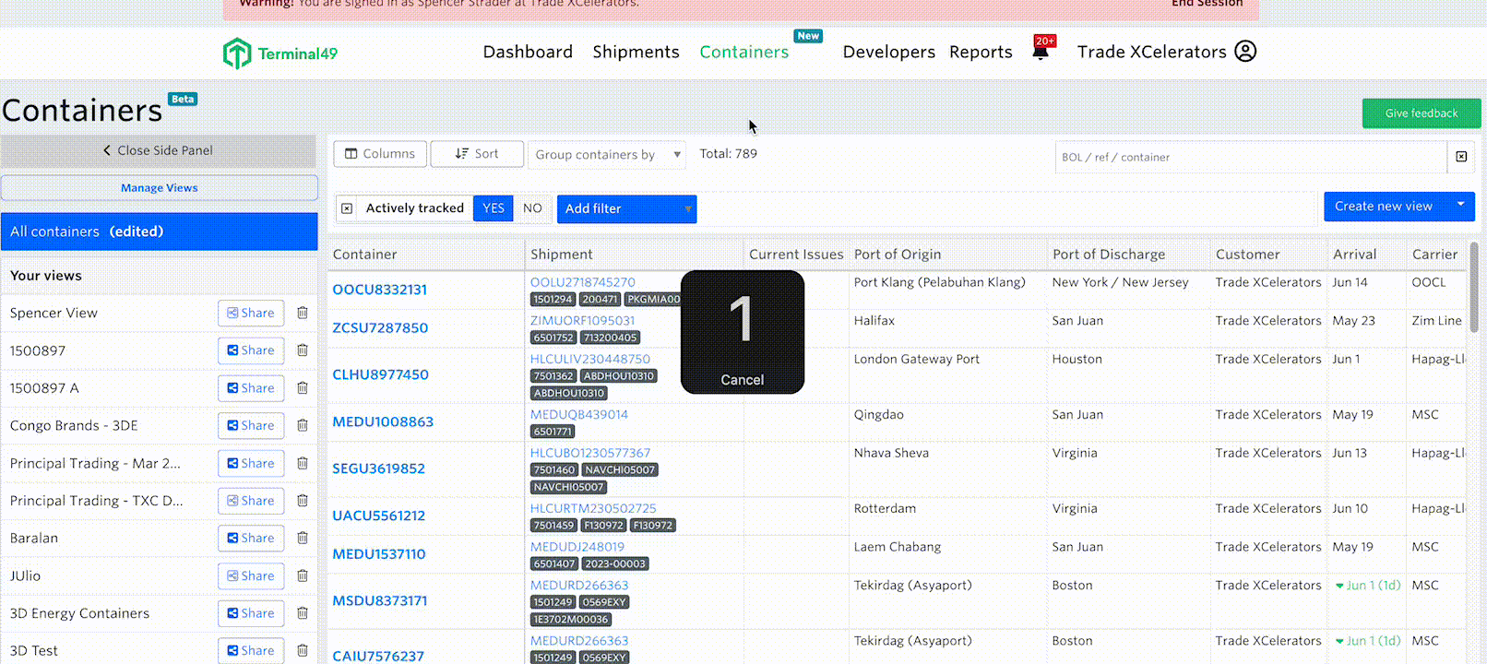1487x664 pixels.
Task: Clear the search box with X icon
Action: [x=1461, y=157]
